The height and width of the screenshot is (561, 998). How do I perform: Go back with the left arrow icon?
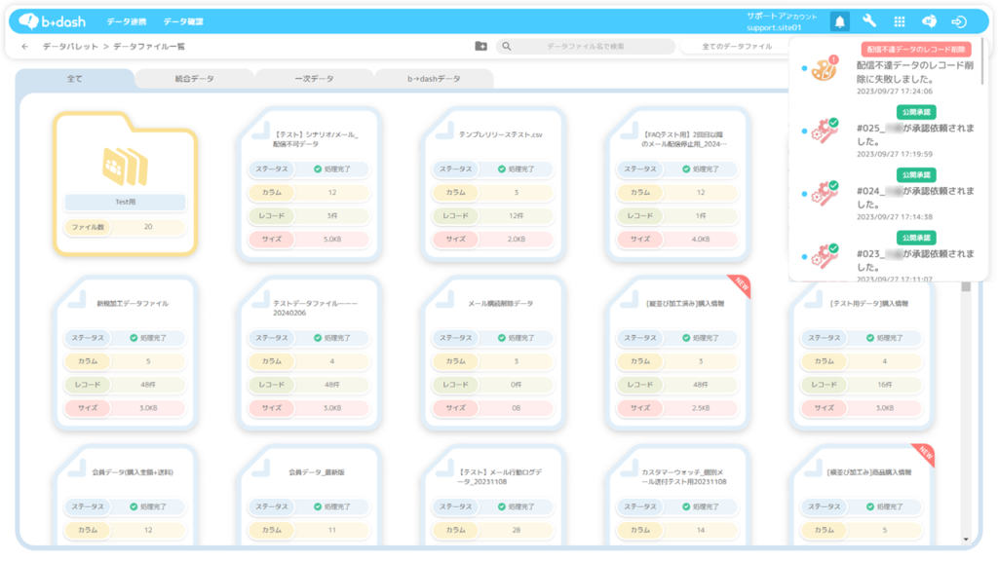24,47
